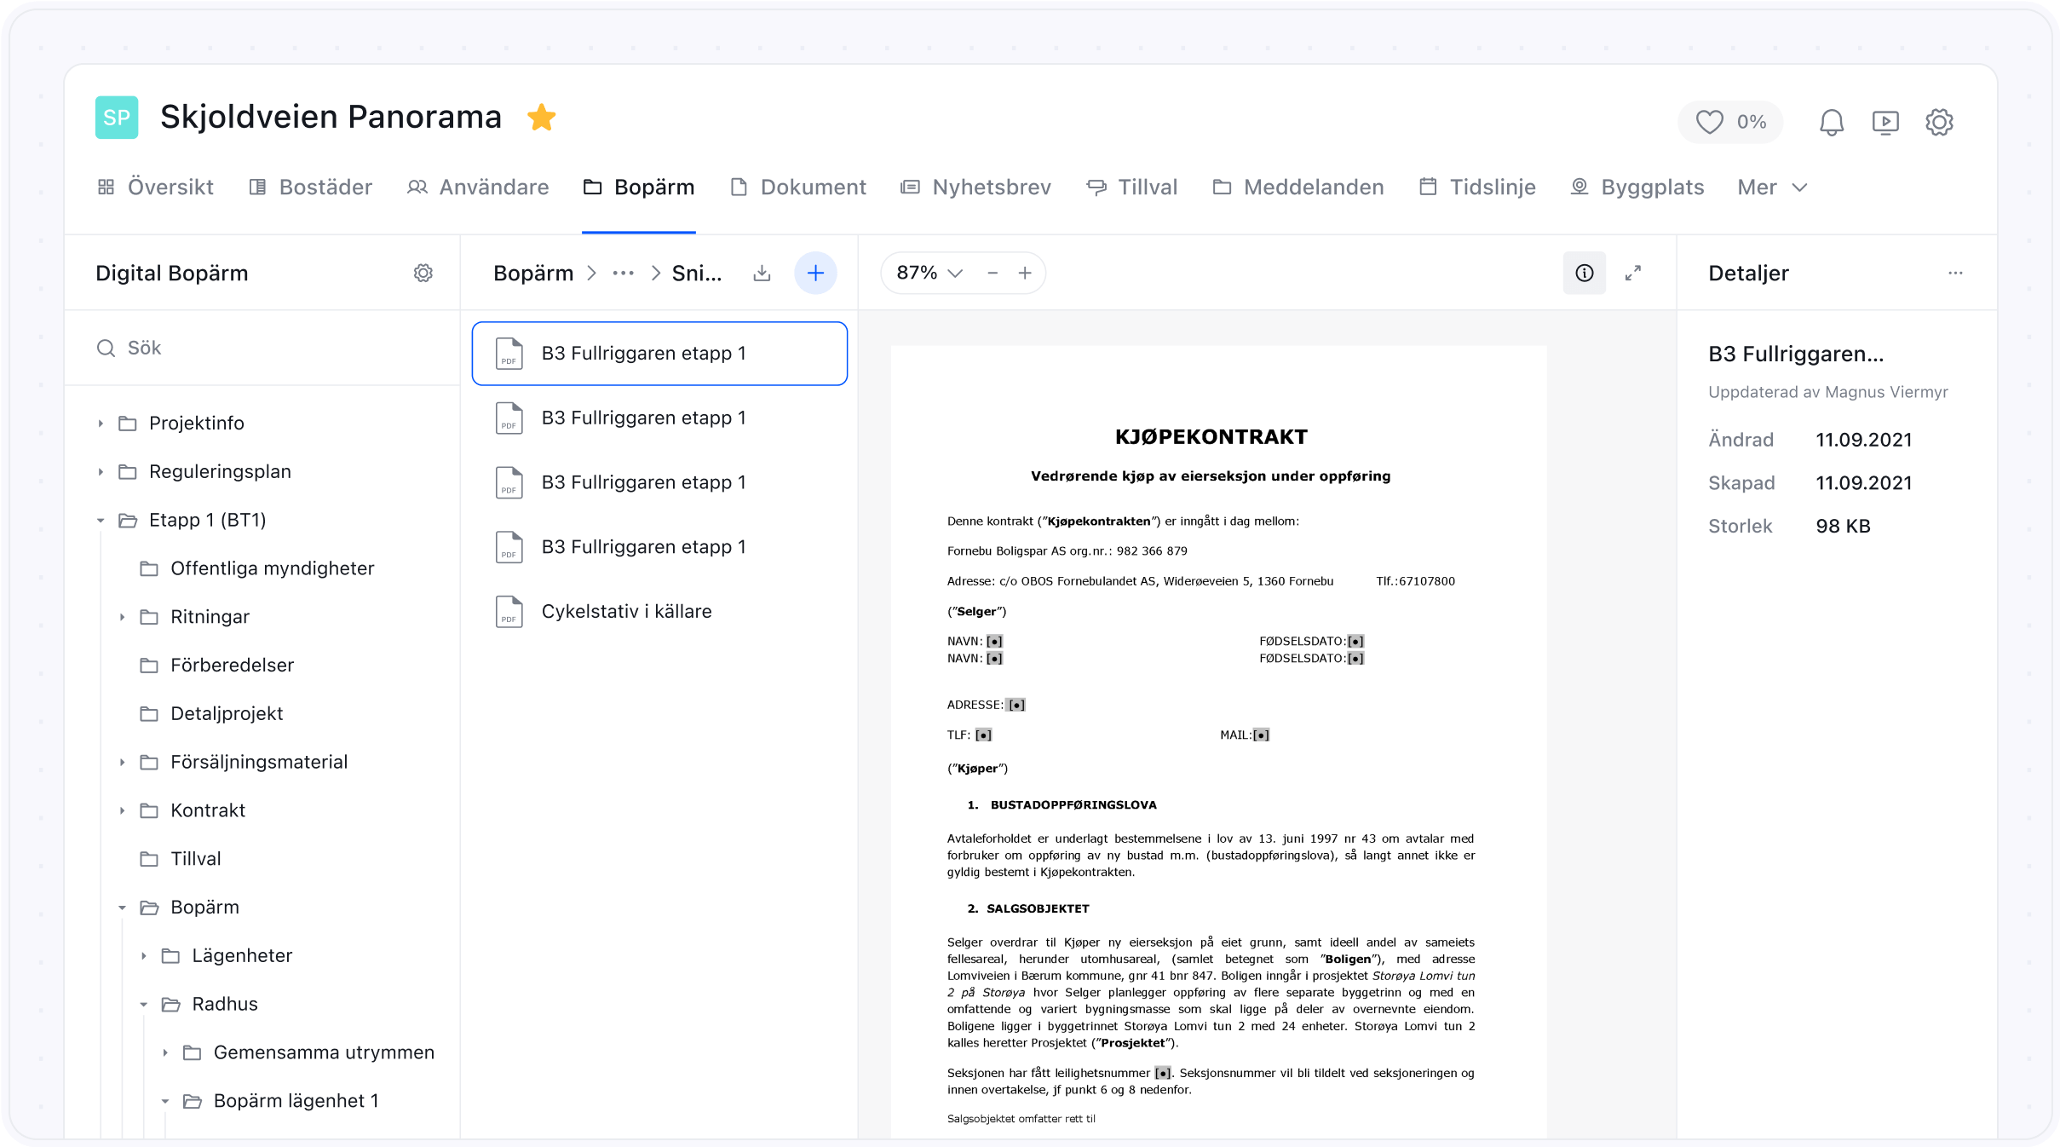The height and width of the screenshot is (1147, 2060).
Task: Open project settings gear in header
Action: pos(1939,122)
